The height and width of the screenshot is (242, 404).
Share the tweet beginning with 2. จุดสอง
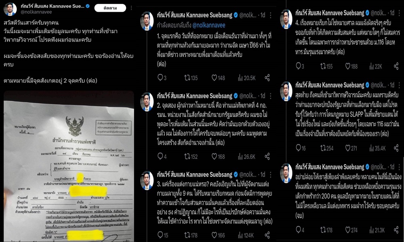tap(267, 156)
